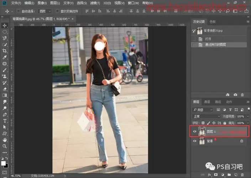Open the 窗口(W) menu
The height and width of the screenshot is (178, 251).
pyautogui.click(x=134, y=3)
